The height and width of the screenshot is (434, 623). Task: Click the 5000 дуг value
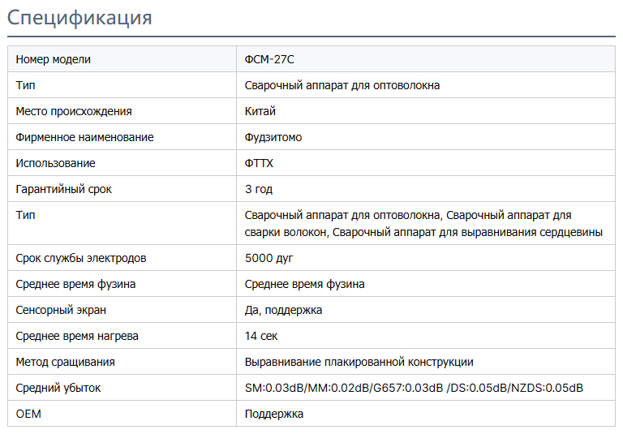(x=269, y=258)
